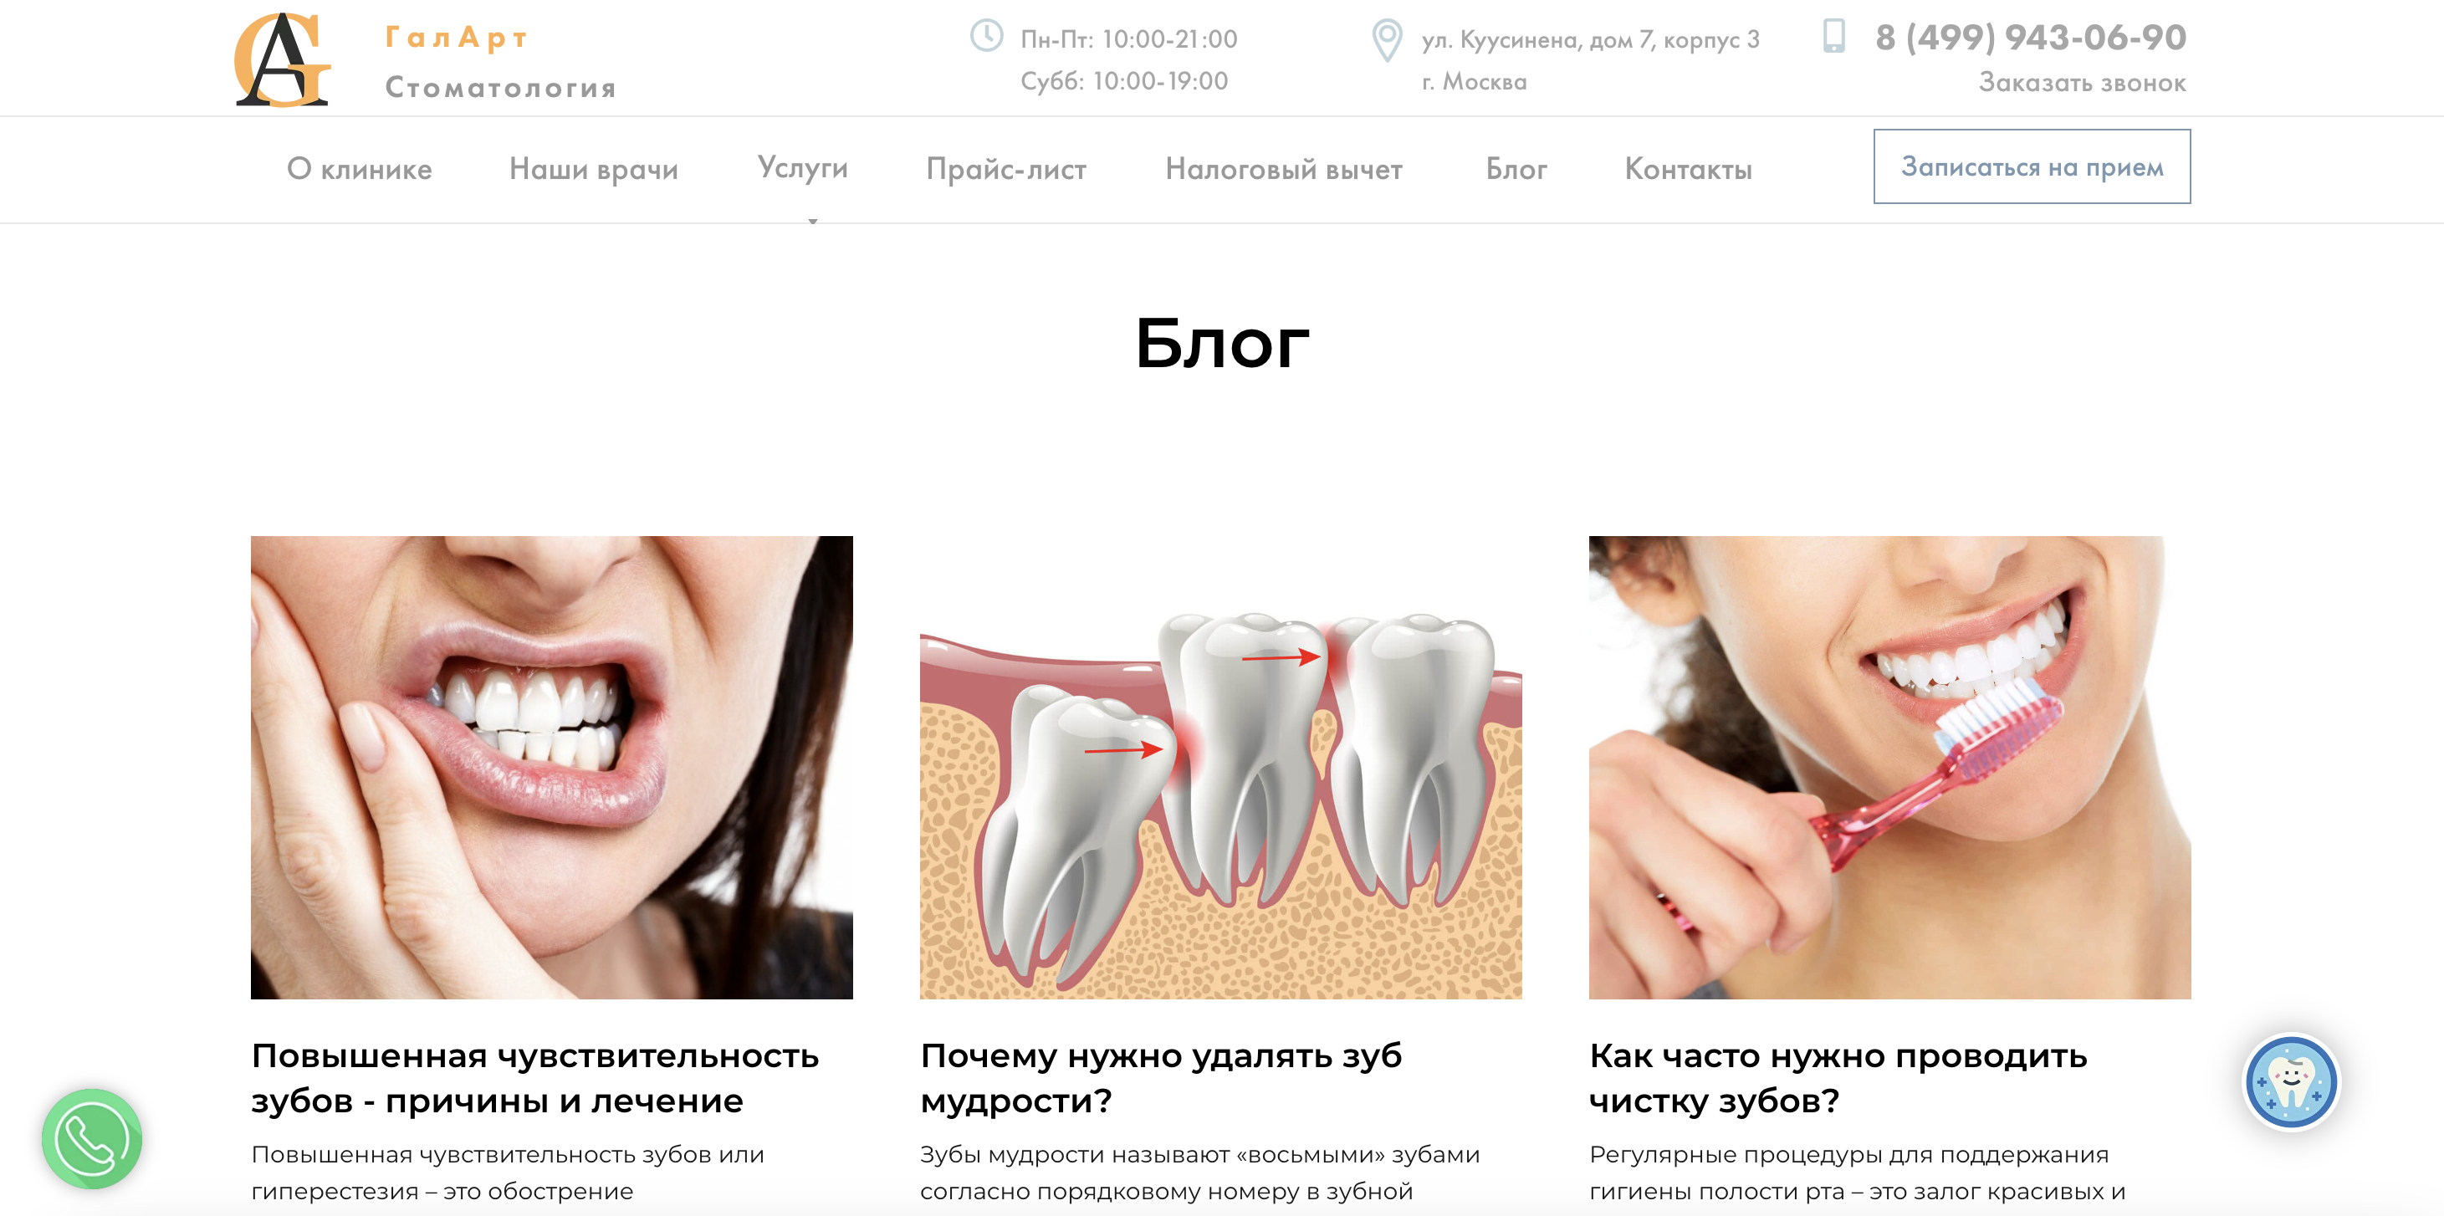Go to Наши врачи page

point(594,169)
